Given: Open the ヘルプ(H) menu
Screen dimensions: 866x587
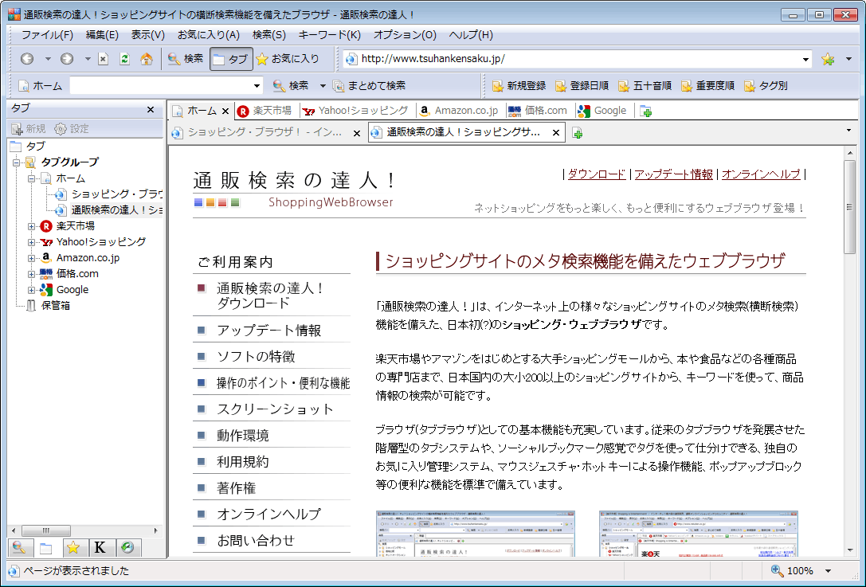Looking at the screenshot, I should click(471, 35).
